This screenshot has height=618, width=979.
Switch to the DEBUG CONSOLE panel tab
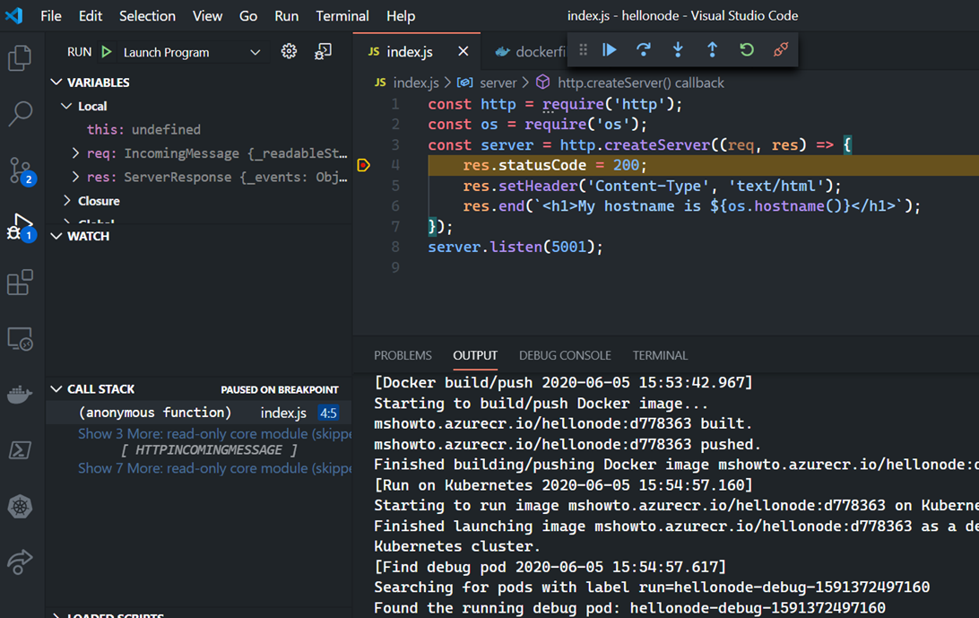[565, 355]
